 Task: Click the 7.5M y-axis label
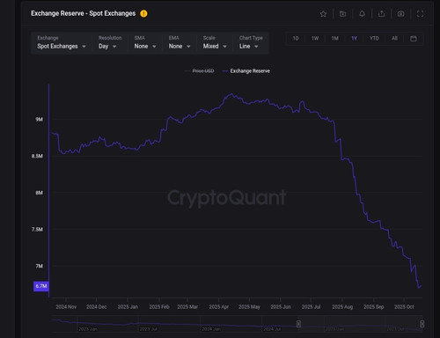tap(37, 230)
